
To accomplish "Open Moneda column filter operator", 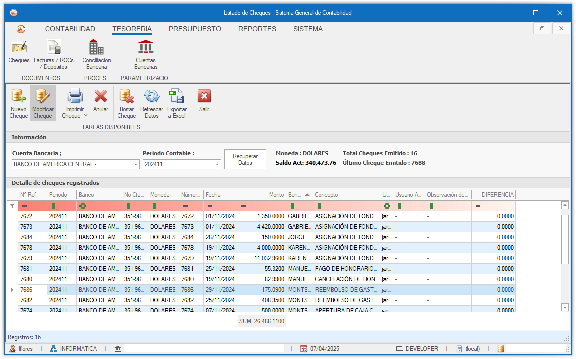I will click(155, 206).
